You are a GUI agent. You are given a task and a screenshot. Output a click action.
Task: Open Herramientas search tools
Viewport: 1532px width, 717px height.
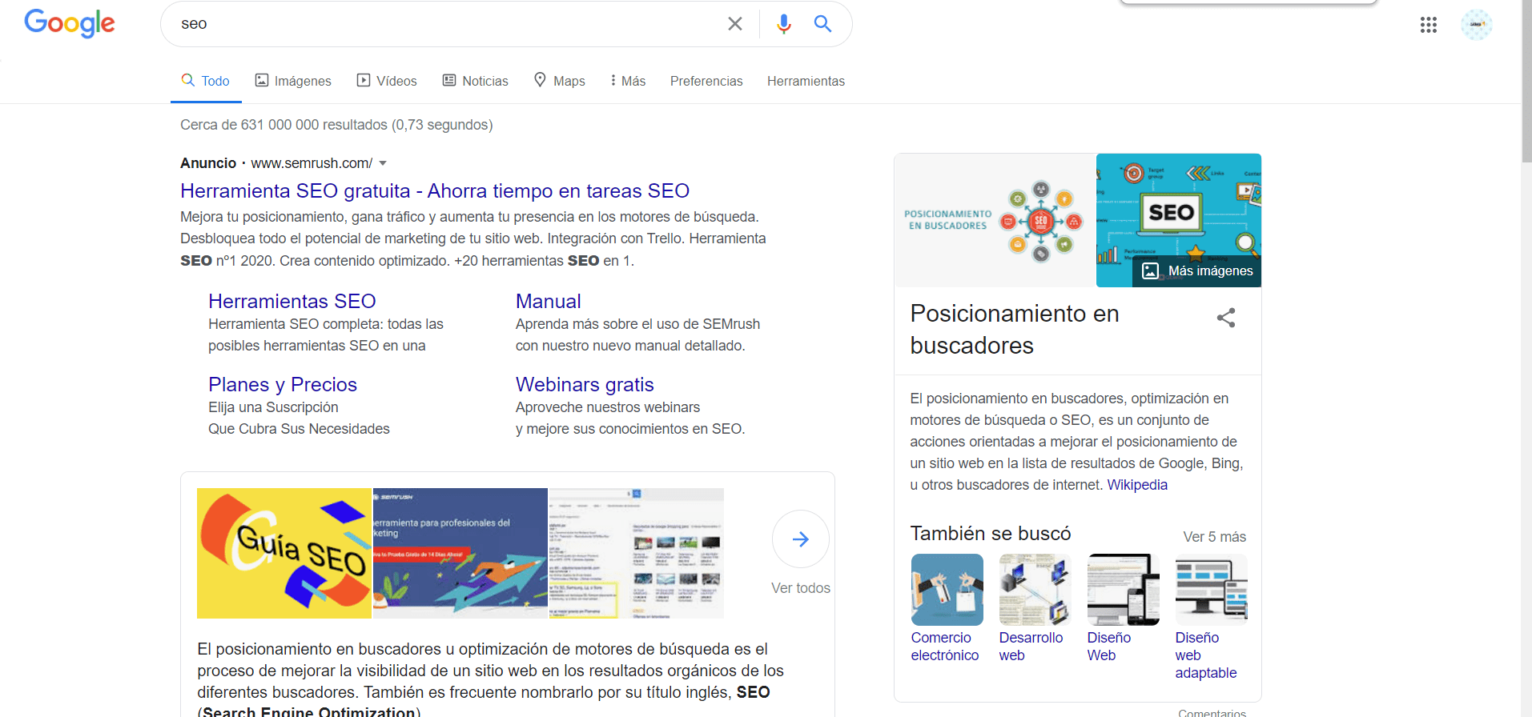pos(806,81)
